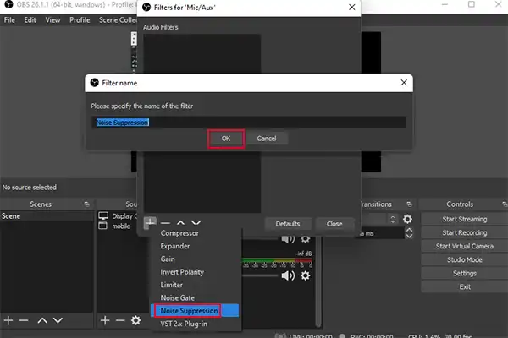Pick Noise Gate from the filter menu
This screenshot has width=508, height=338.
coord(178,298)
